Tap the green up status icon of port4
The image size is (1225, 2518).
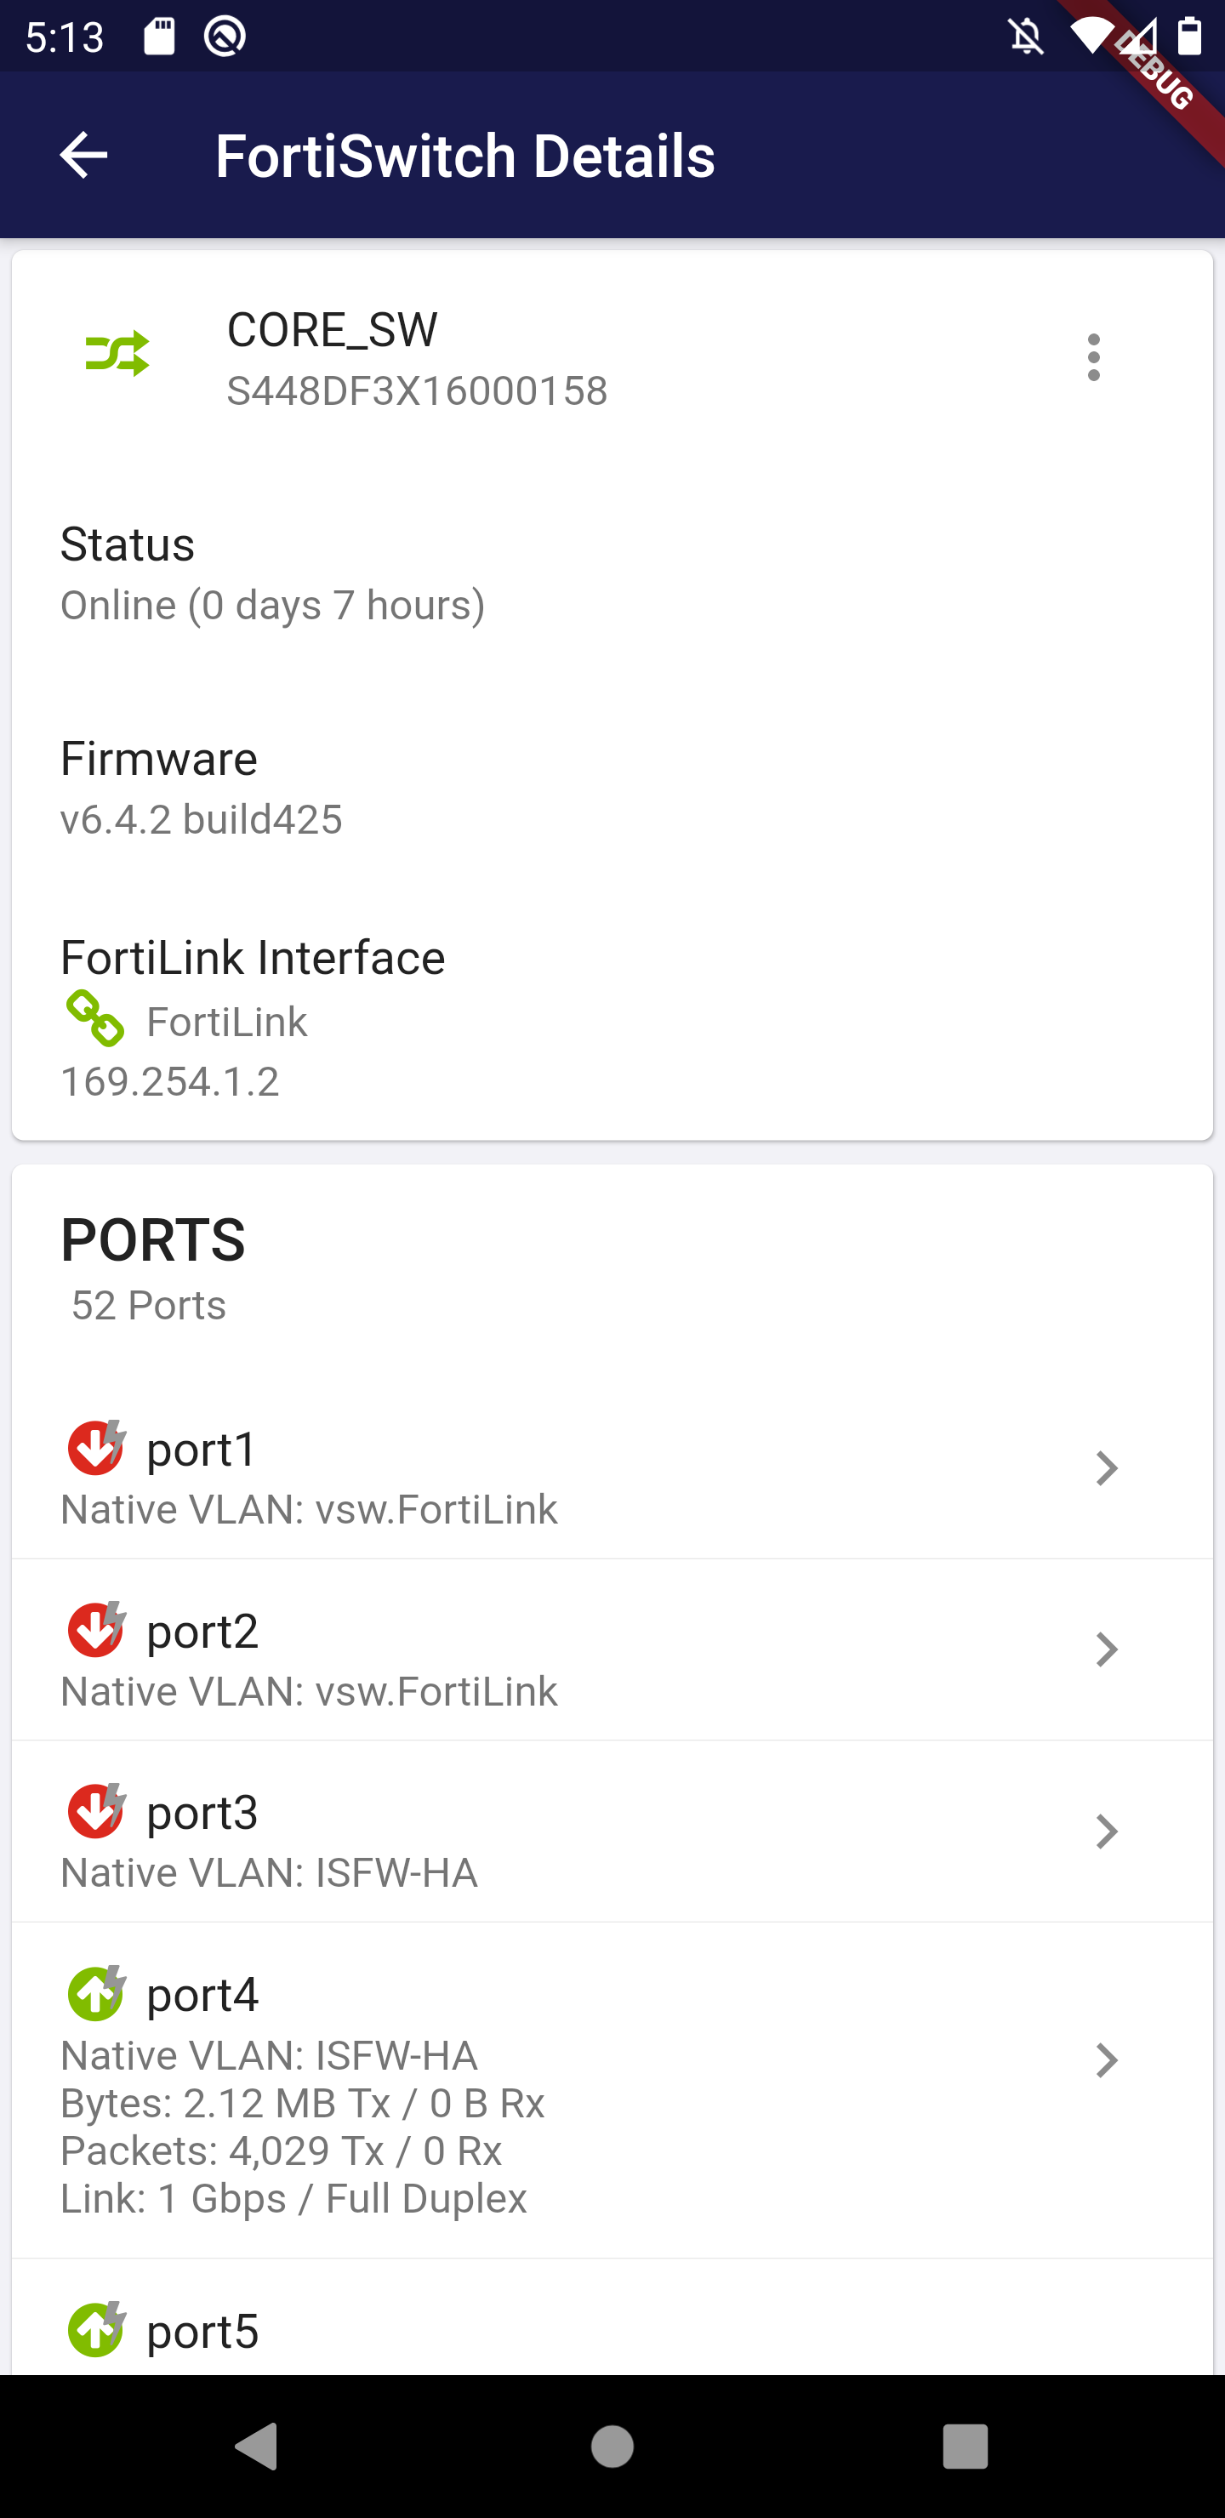[96, 1993]
